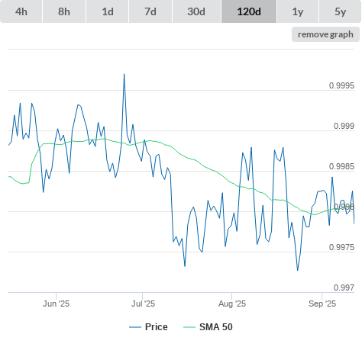Click the highest price spike peak
362x347 pixels.
click(x=124, y=74)
